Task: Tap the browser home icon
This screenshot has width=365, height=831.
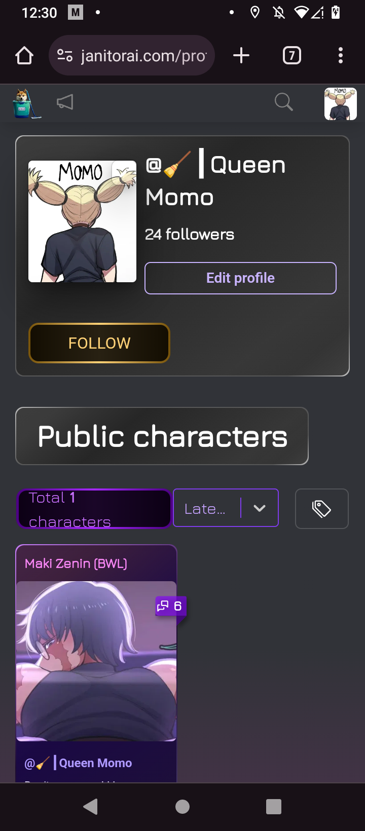Action: (x=24, y=56)
